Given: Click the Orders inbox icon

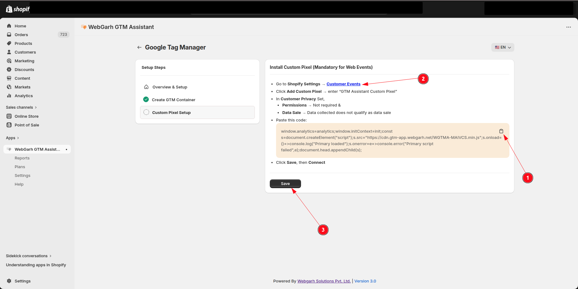Looking at the screenshot, I should [9, 35].
